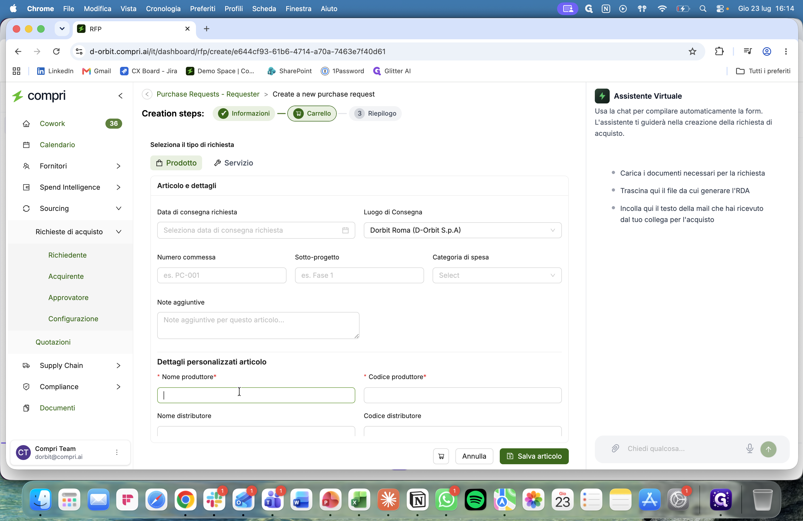This screenshot has width=803, height=521.
Task: Open the LinkedIn bookmark
Action: [55, 71]
